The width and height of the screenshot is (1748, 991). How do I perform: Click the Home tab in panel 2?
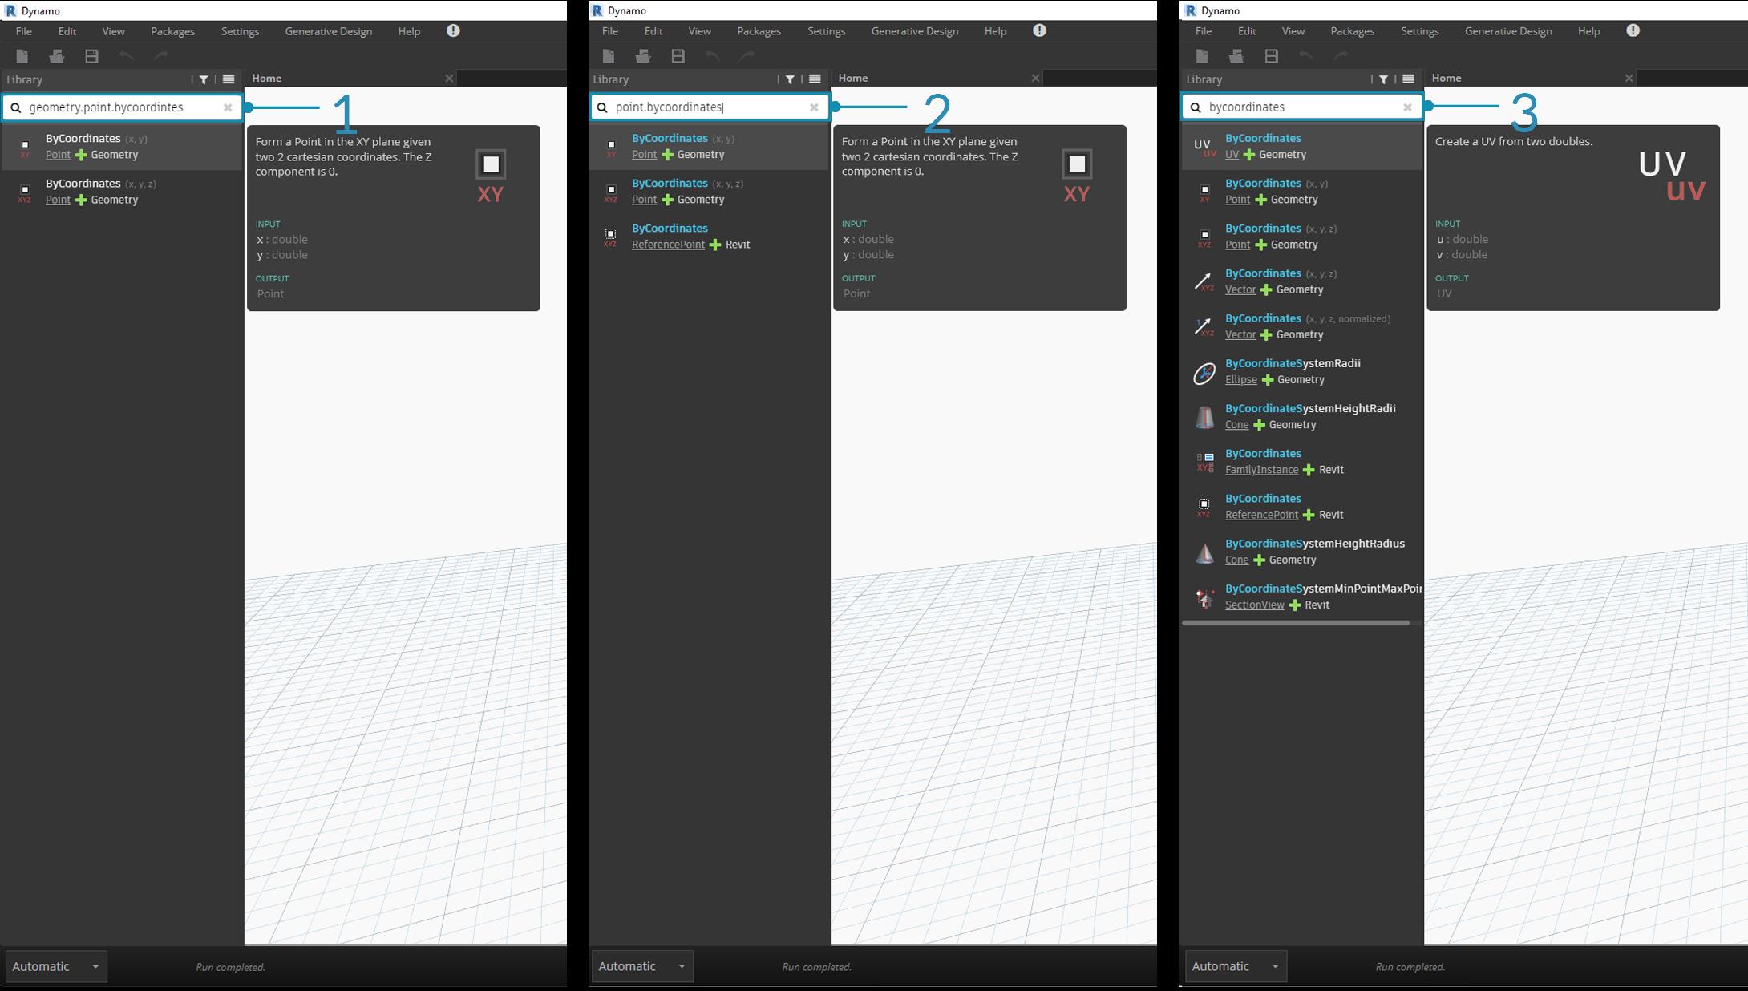tap(852, 77)
